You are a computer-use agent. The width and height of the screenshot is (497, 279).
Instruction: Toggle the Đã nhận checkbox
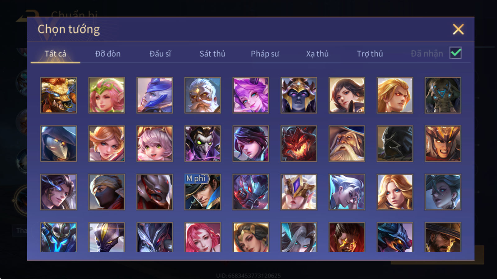455,53
